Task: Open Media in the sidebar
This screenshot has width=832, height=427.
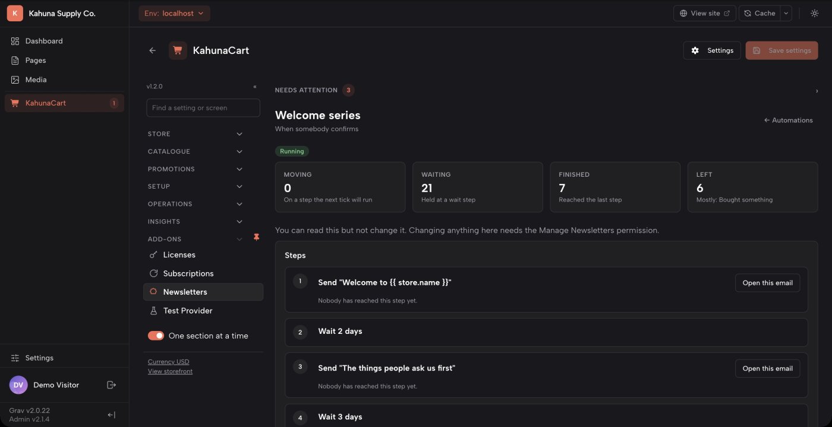Action: tap(64, 79)
